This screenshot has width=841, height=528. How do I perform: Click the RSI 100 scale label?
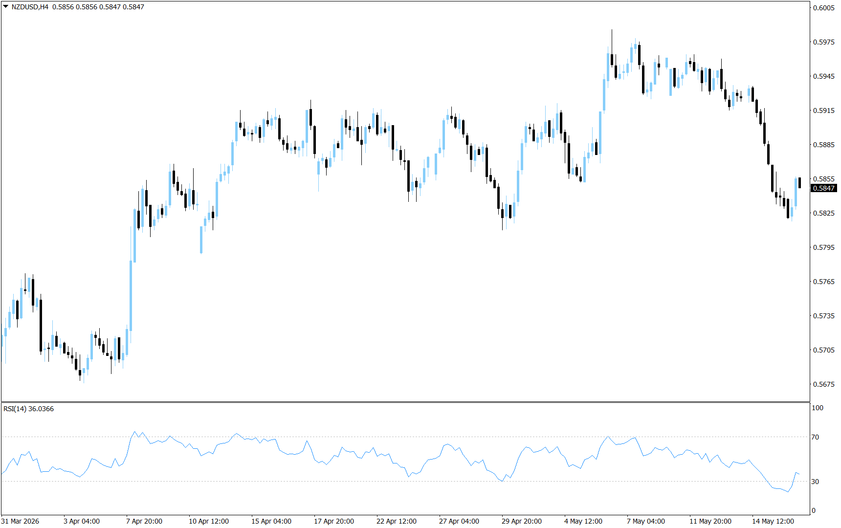click(x=818, y=408)
